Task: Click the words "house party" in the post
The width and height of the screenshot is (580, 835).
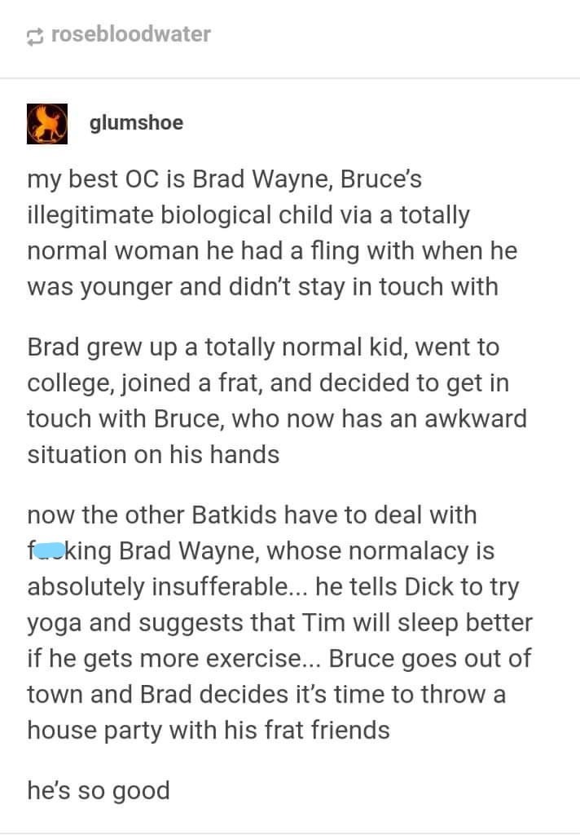Action: coord(108,729)
